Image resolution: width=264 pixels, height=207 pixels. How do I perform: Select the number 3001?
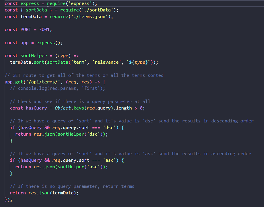coord(44,30)
